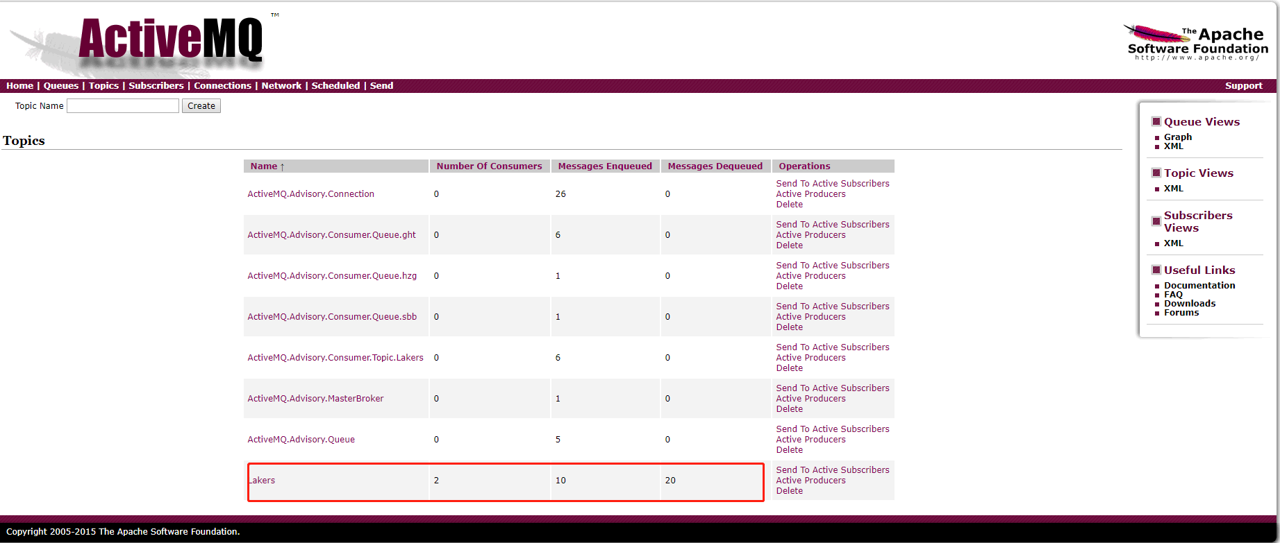The height and width of the screenshot is (543, 1280).
Task: Open ActiveMQ.Advisory.Connection topic
Action: 310,194
